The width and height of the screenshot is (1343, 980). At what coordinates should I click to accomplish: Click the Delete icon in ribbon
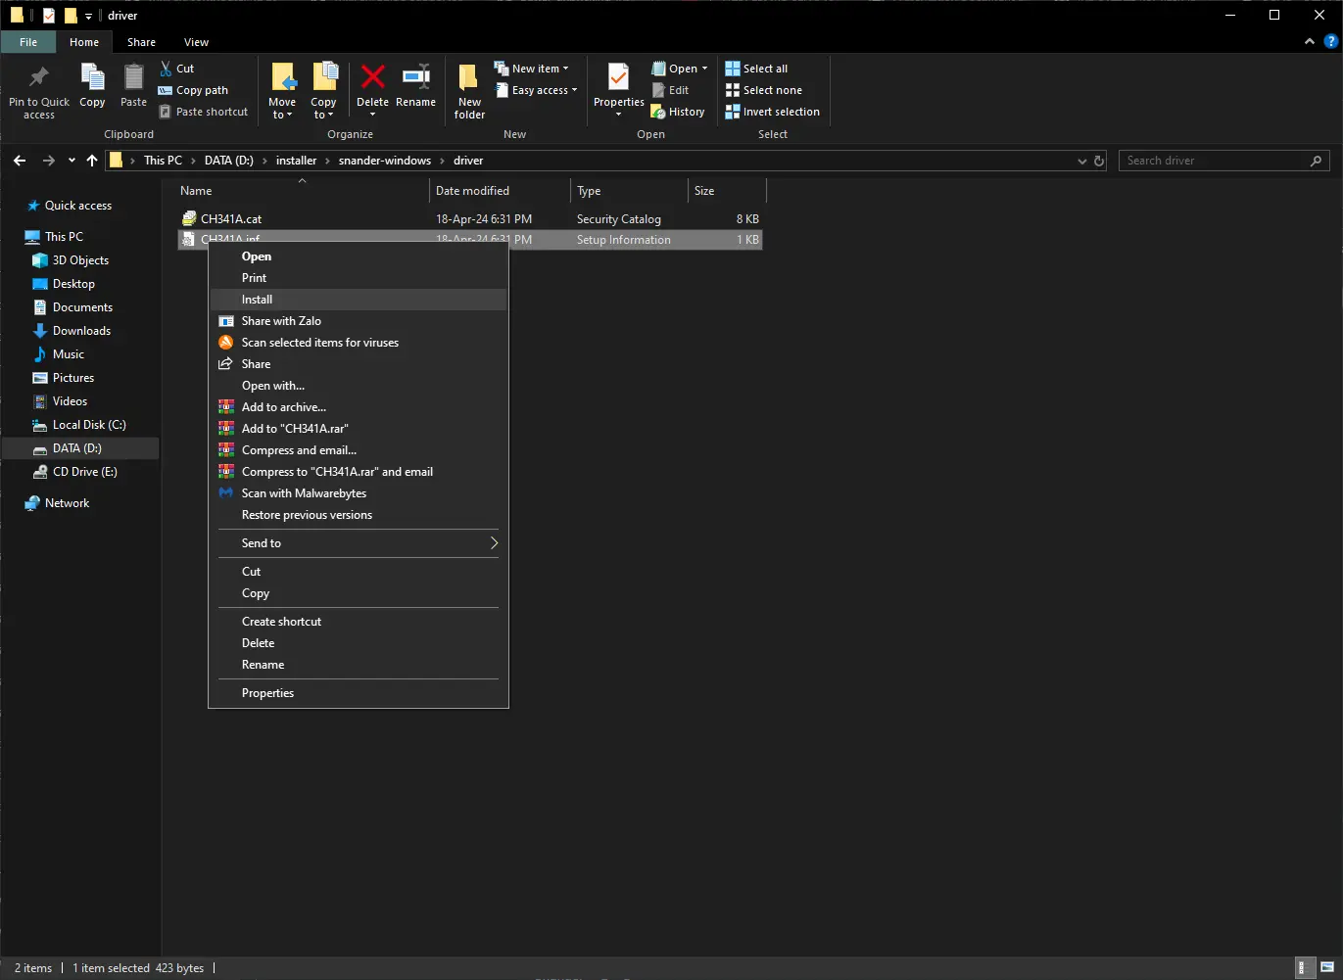(372, 86)
